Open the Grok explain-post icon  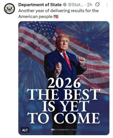(x=97, y=5)
